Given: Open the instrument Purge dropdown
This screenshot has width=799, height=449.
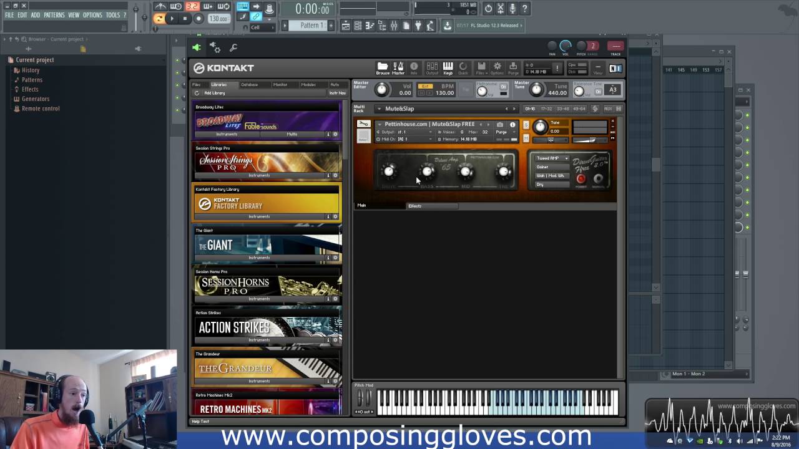Looking at the screenshot, I should pyautogui.click(x=504, y=132).
